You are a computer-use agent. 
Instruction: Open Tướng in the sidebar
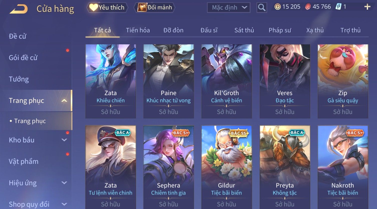(x=19, y=79)
